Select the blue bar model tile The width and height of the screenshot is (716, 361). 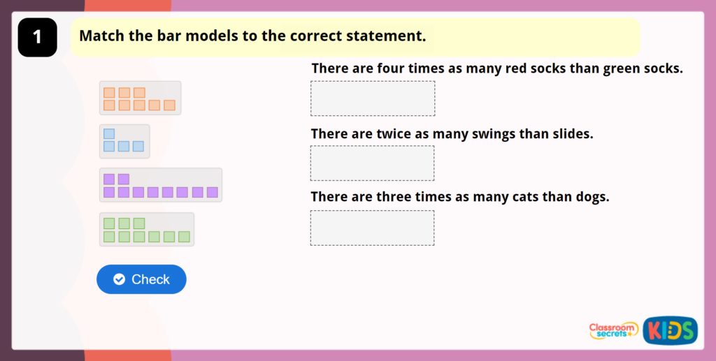tap(124, 141)
